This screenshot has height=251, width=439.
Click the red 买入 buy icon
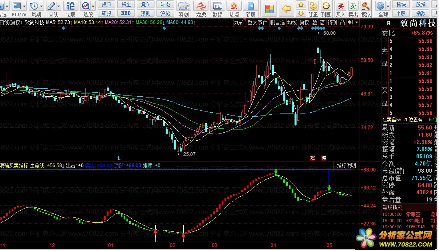[x=341, y=6]
